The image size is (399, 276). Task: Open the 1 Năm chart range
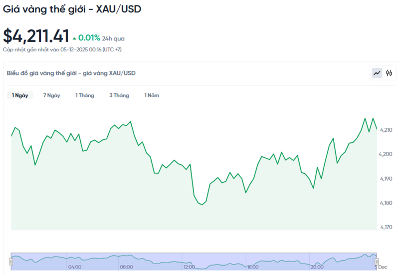(152, 95)
